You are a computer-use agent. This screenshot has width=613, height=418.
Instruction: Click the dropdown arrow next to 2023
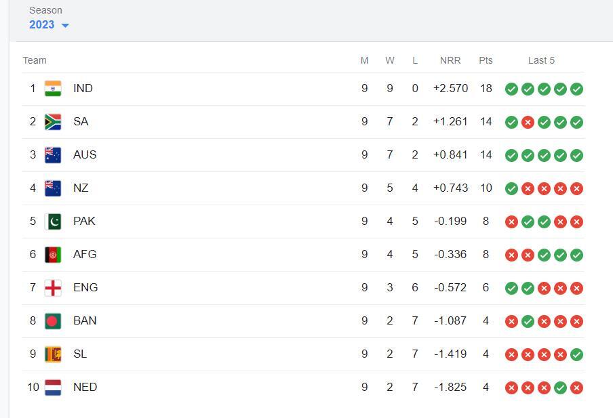65,26
